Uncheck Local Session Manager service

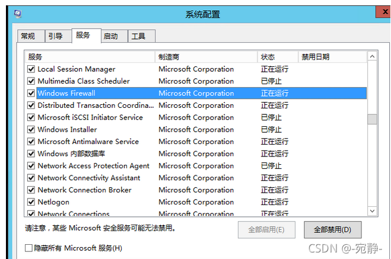pyautogui.click(x=31, y=69)
